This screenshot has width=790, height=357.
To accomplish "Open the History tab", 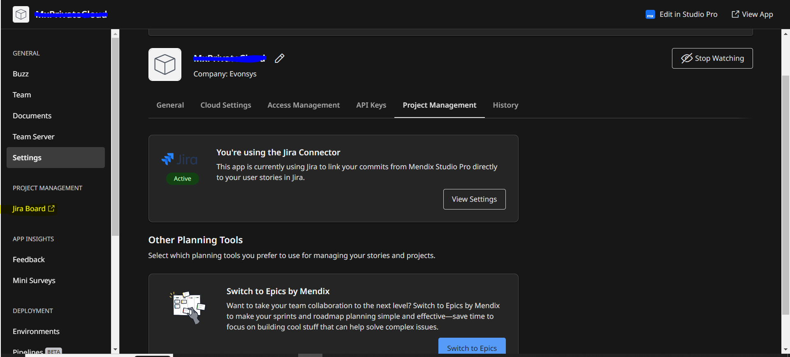I will (505, 105).
